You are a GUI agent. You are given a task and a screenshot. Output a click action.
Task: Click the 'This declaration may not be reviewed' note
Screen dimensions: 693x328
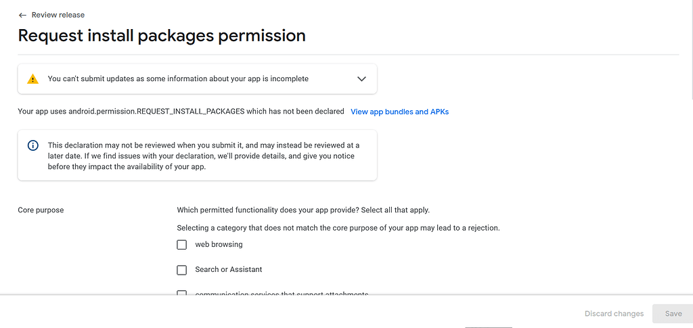(204, 156)
